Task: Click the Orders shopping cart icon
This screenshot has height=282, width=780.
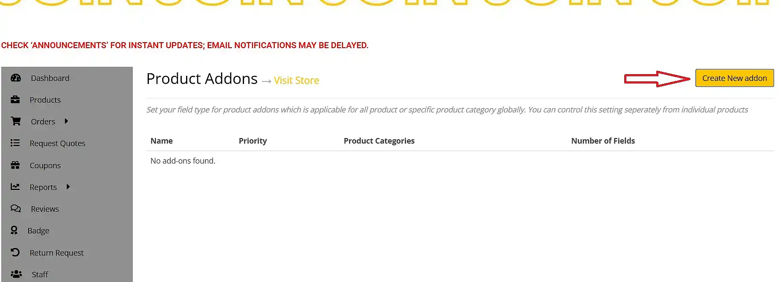Action: click(x=16, y=121)
